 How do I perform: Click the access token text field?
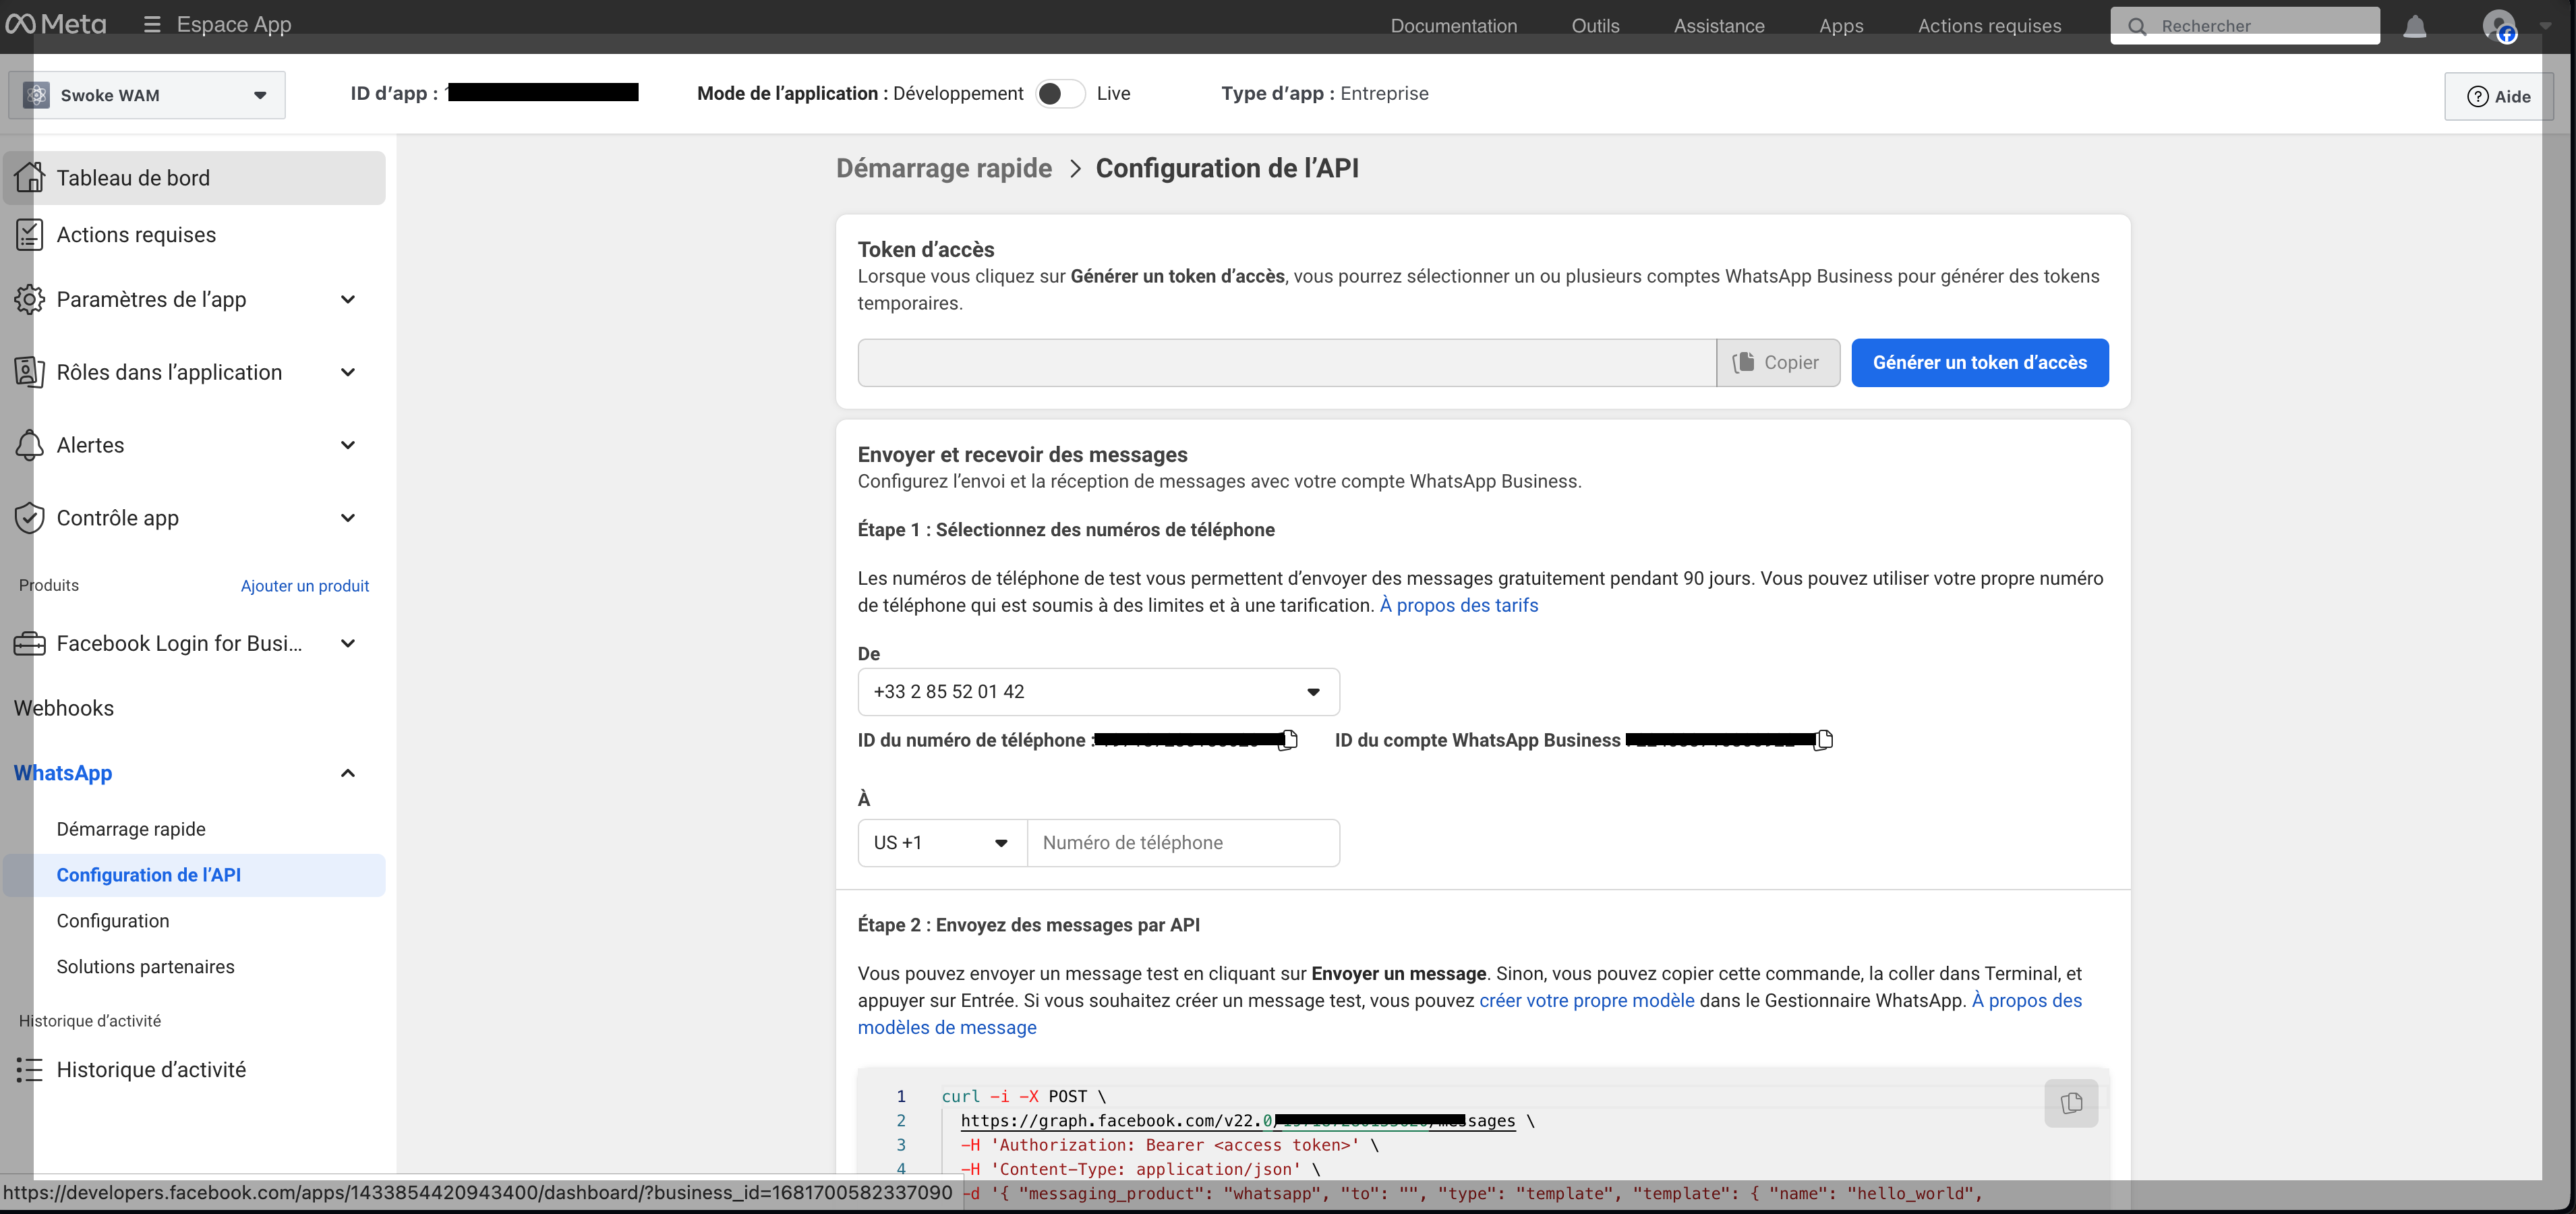coord(1287,363)
